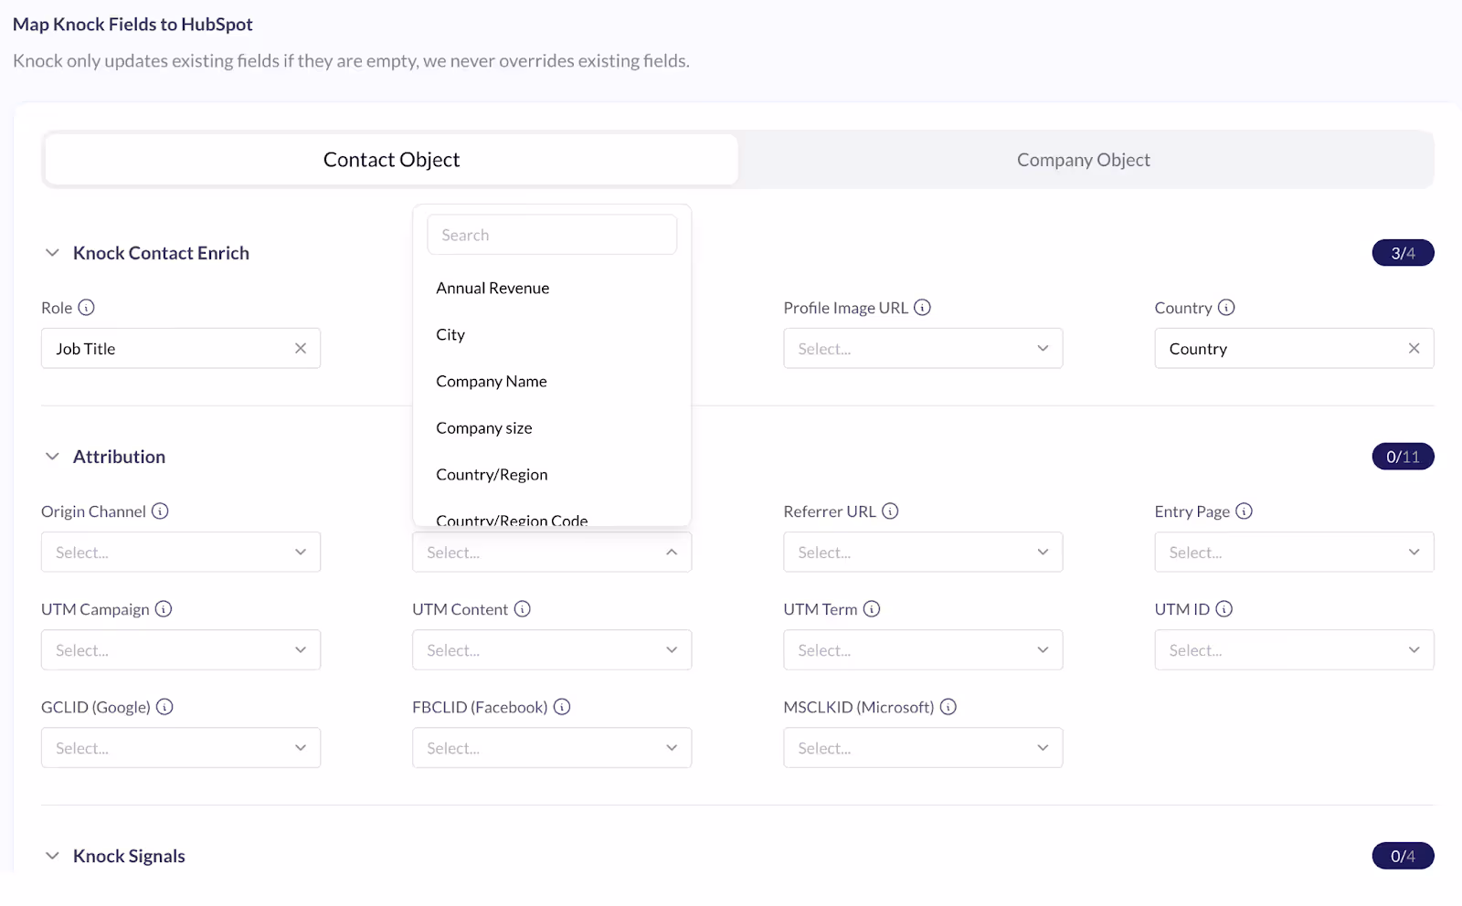Expand the Knock Signals section

(51, 856)
